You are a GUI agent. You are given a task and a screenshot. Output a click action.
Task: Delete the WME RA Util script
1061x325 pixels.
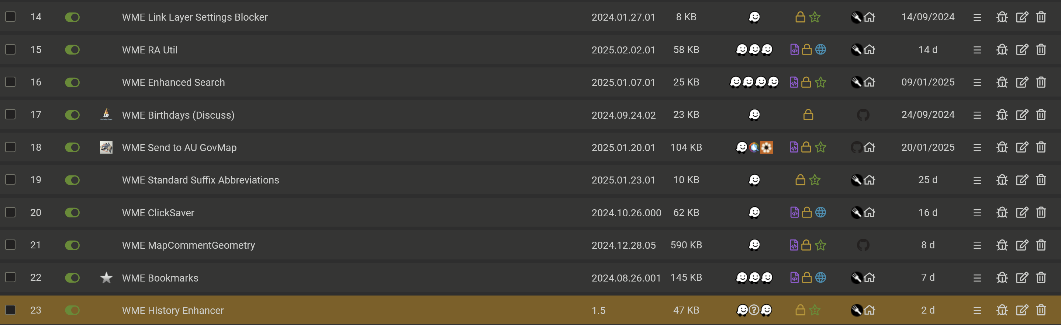tap(1041, 50)
